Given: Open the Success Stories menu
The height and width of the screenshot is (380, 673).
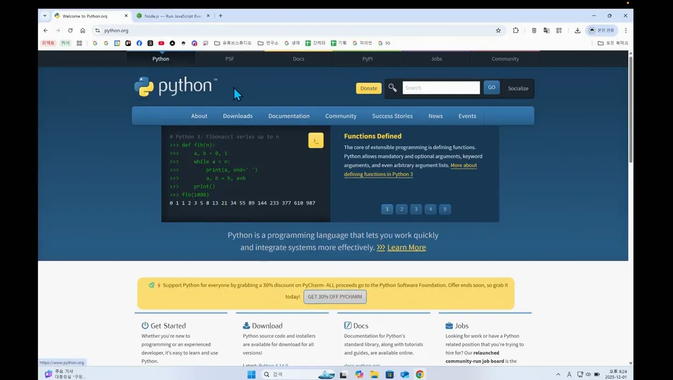Looking at the screenshot, I should pos(392,116).
